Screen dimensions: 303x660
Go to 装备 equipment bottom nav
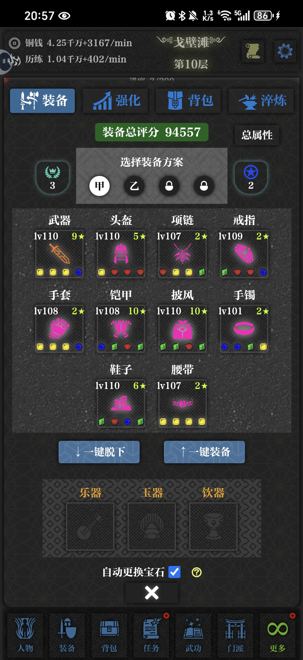(x=67, y=635)
